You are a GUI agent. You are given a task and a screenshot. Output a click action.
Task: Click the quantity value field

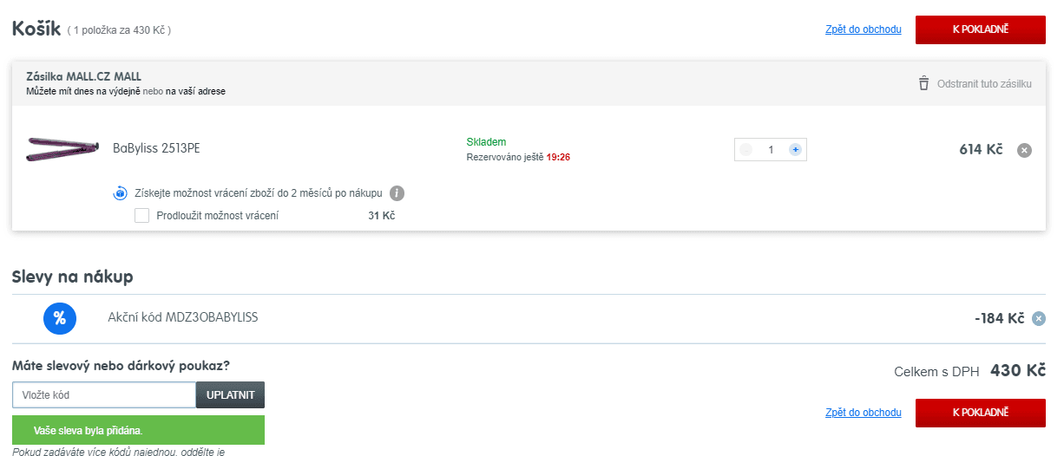(771, 150)
